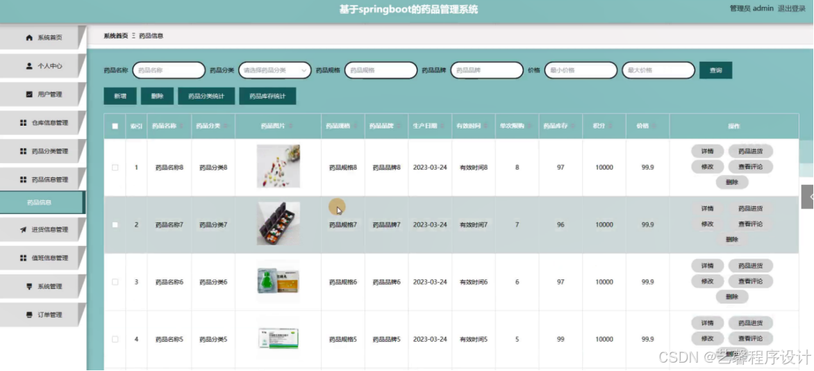Click the icon beside 用户管理
The height and width of the screenshot is (371, 814).
tap(30, 94)
